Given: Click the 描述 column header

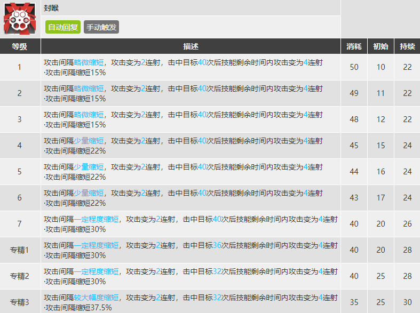Looking at the screenshot, I should [x=191, y=46].
